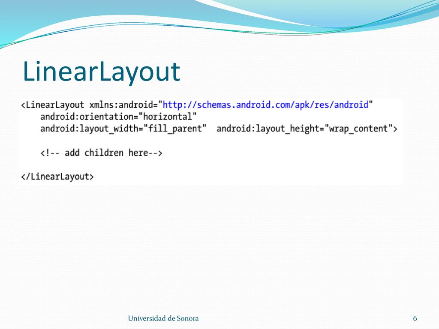Click the closing </LinearLayout> tag
The width and height of the screenshot is (439, 329).
pos(57,177)
